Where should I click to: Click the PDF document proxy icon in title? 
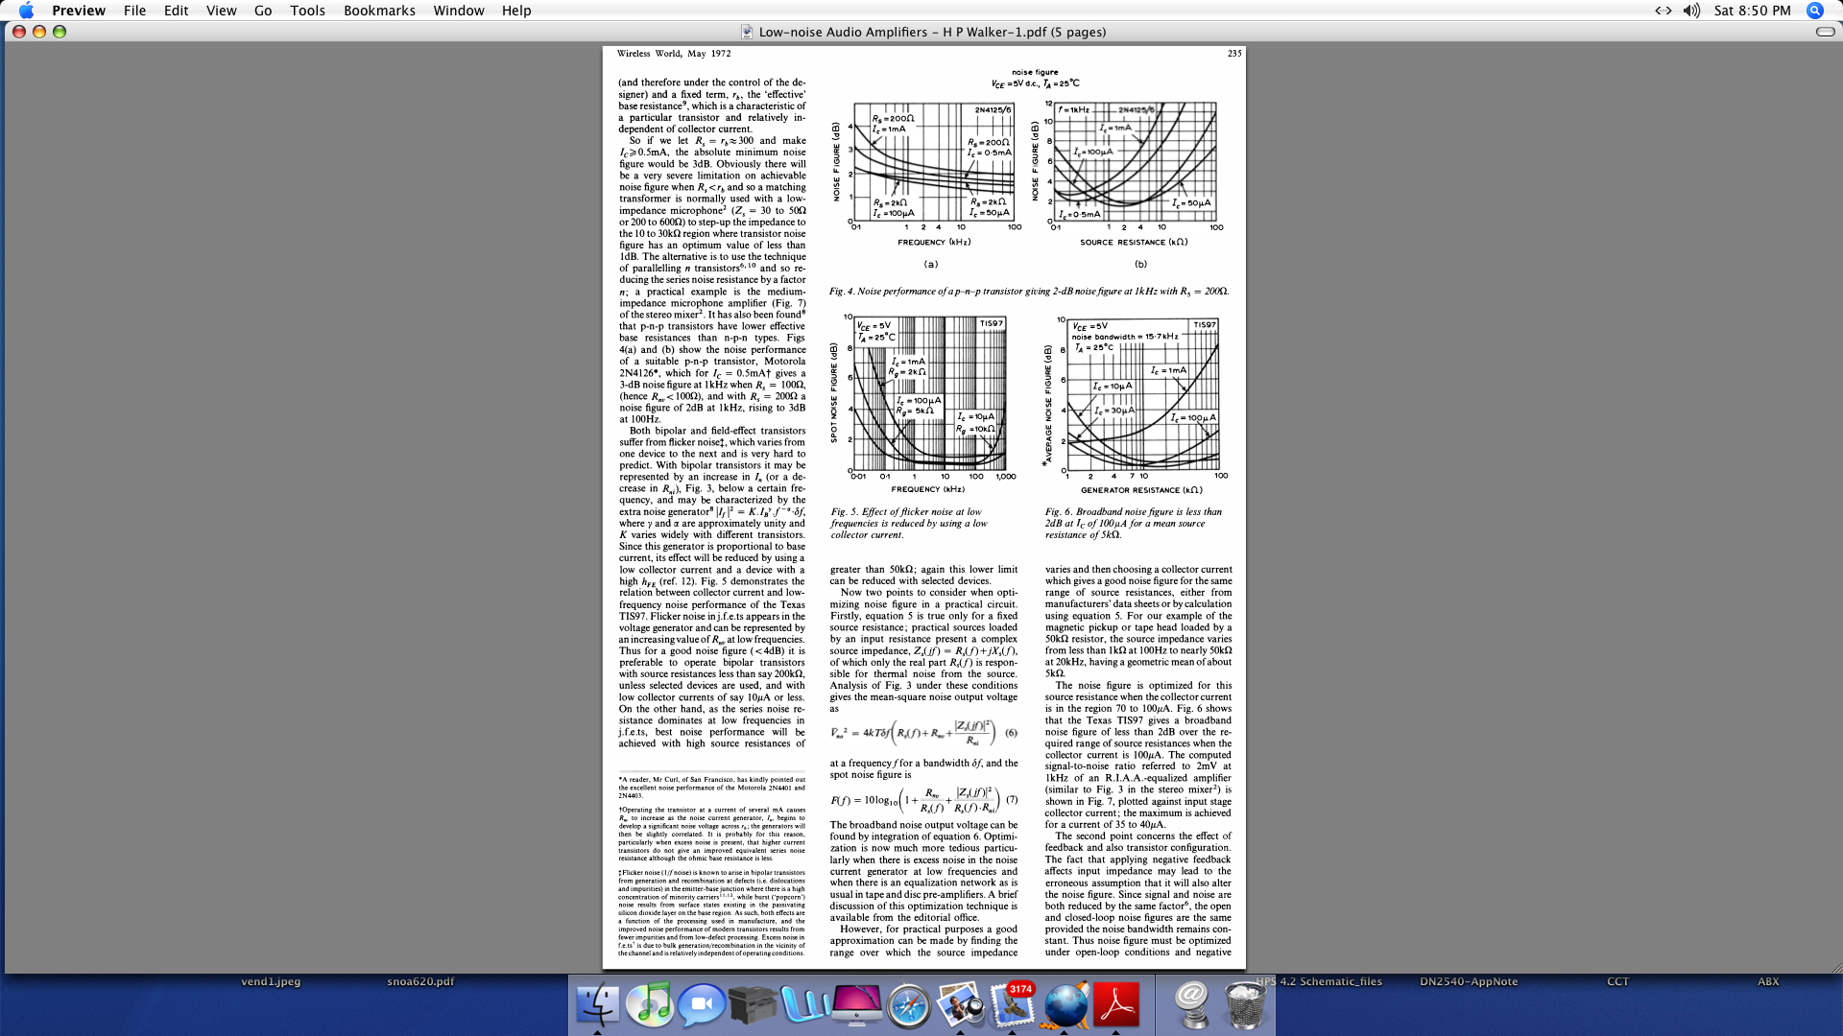click(747, 32)
